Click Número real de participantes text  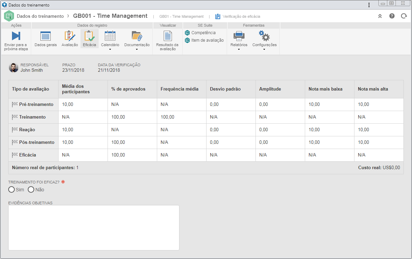pyautogui.click(x=45, y=168)
